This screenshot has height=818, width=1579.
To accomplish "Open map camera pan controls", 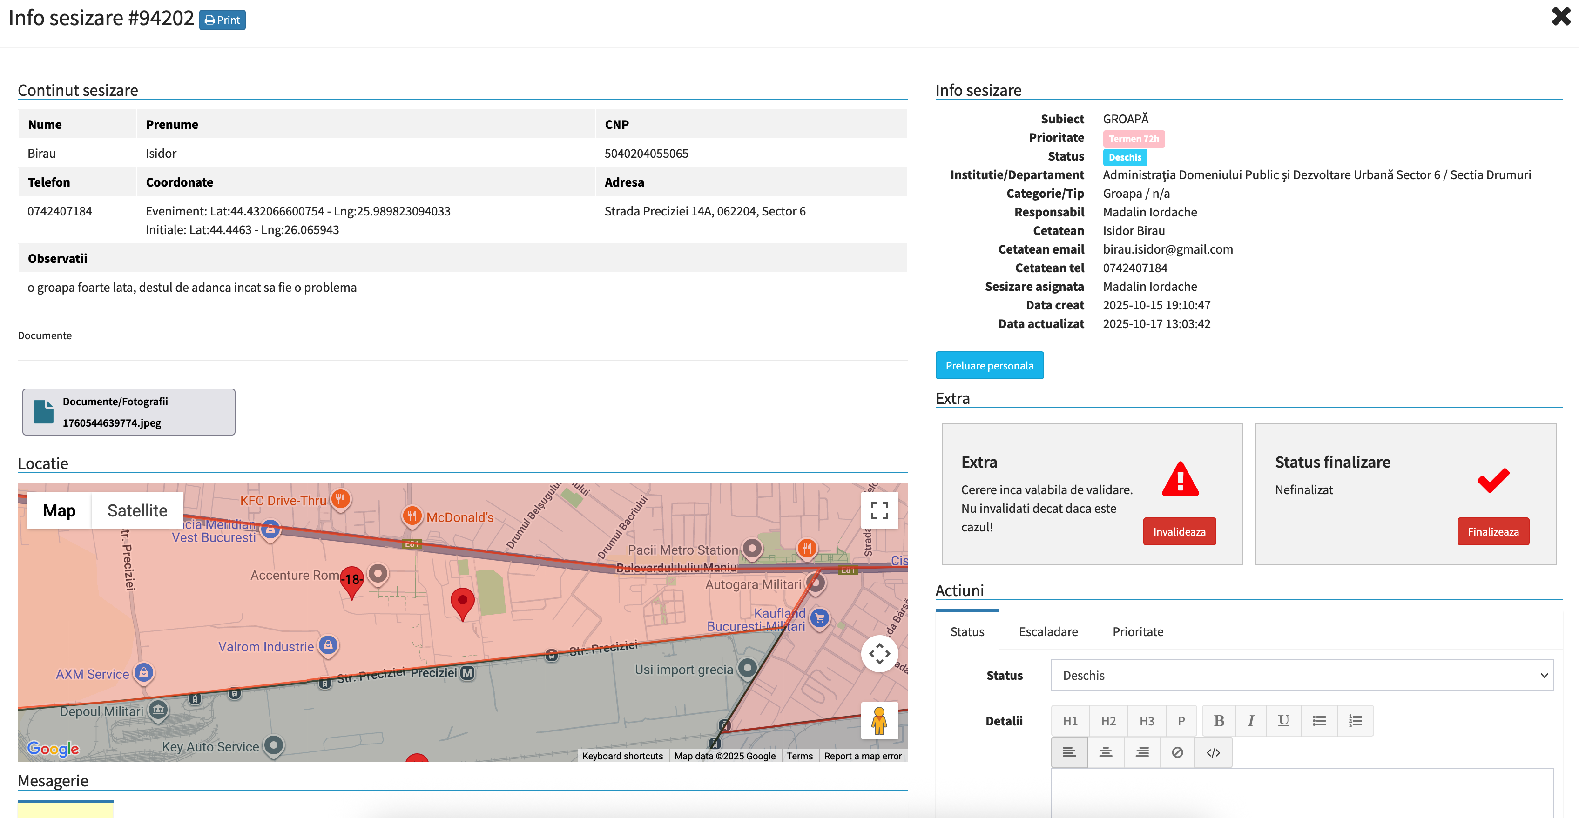I will click(x=879, y=654).
